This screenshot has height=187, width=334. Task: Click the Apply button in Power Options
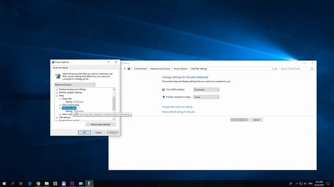coord(113,132)
